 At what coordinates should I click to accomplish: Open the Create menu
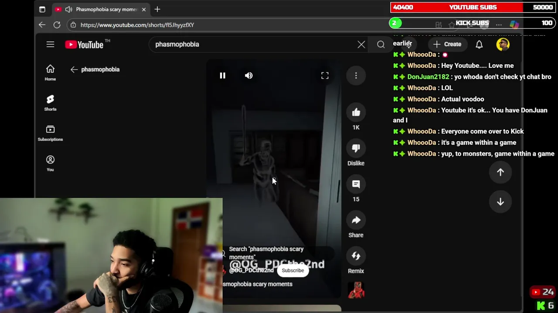447,44
